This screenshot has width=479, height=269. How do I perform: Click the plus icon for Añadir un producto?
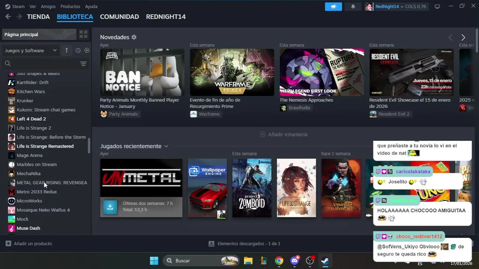coord(8,244)
